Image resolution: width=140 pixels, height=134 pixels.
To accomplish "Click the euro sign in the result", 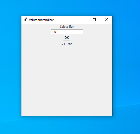I will point(71,44).
